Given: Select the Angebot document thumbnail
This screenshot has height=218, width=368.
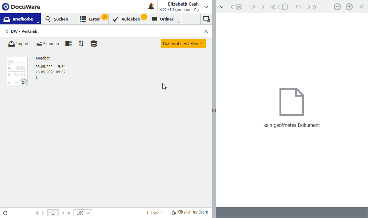Looking at the screenshot, I should pyautogui.click(x=17, y=71).
